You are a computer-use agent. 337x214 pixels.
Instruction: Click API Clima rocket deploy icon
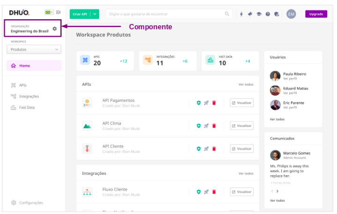[x=206, y=126]
